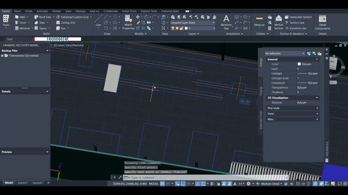Create a Vertical Section

278,22
